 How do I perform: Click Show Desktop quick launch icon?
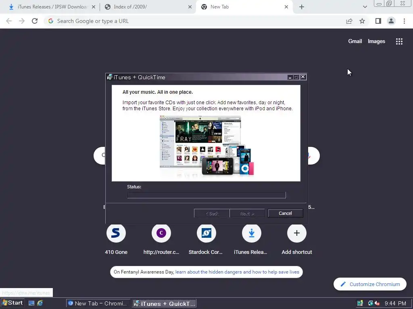pyautogui.click(x=31, y=303)
